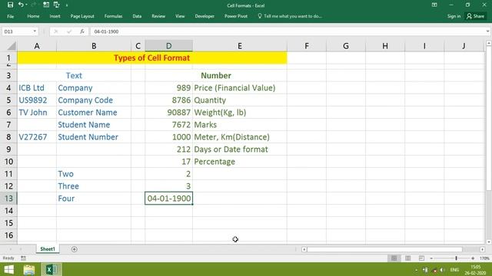Switch to the Home ribbon tab
492x276 pixels.
tap(33, 16)
